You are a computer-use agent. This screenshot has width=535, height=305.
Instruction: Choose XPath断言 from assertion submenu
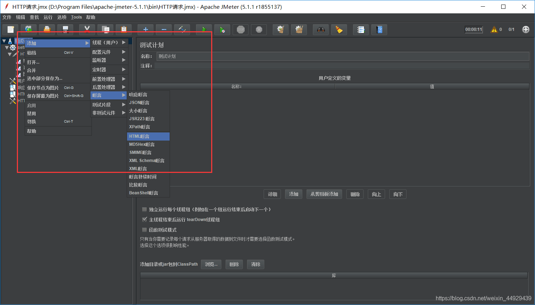pos(148,127)
